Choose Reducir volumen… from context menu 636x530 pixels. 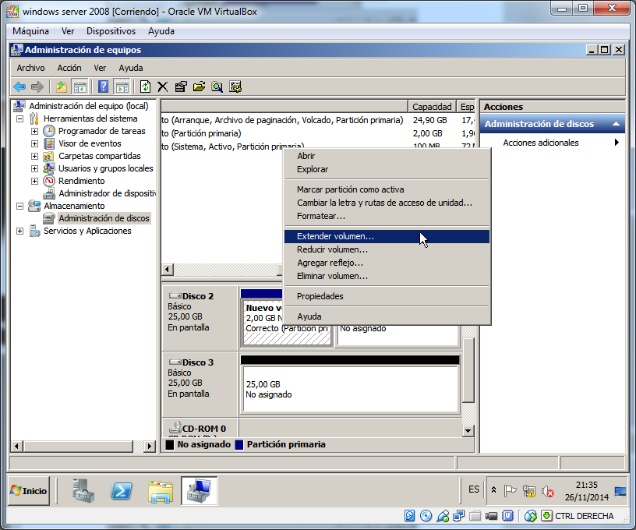tap(387, 249)
